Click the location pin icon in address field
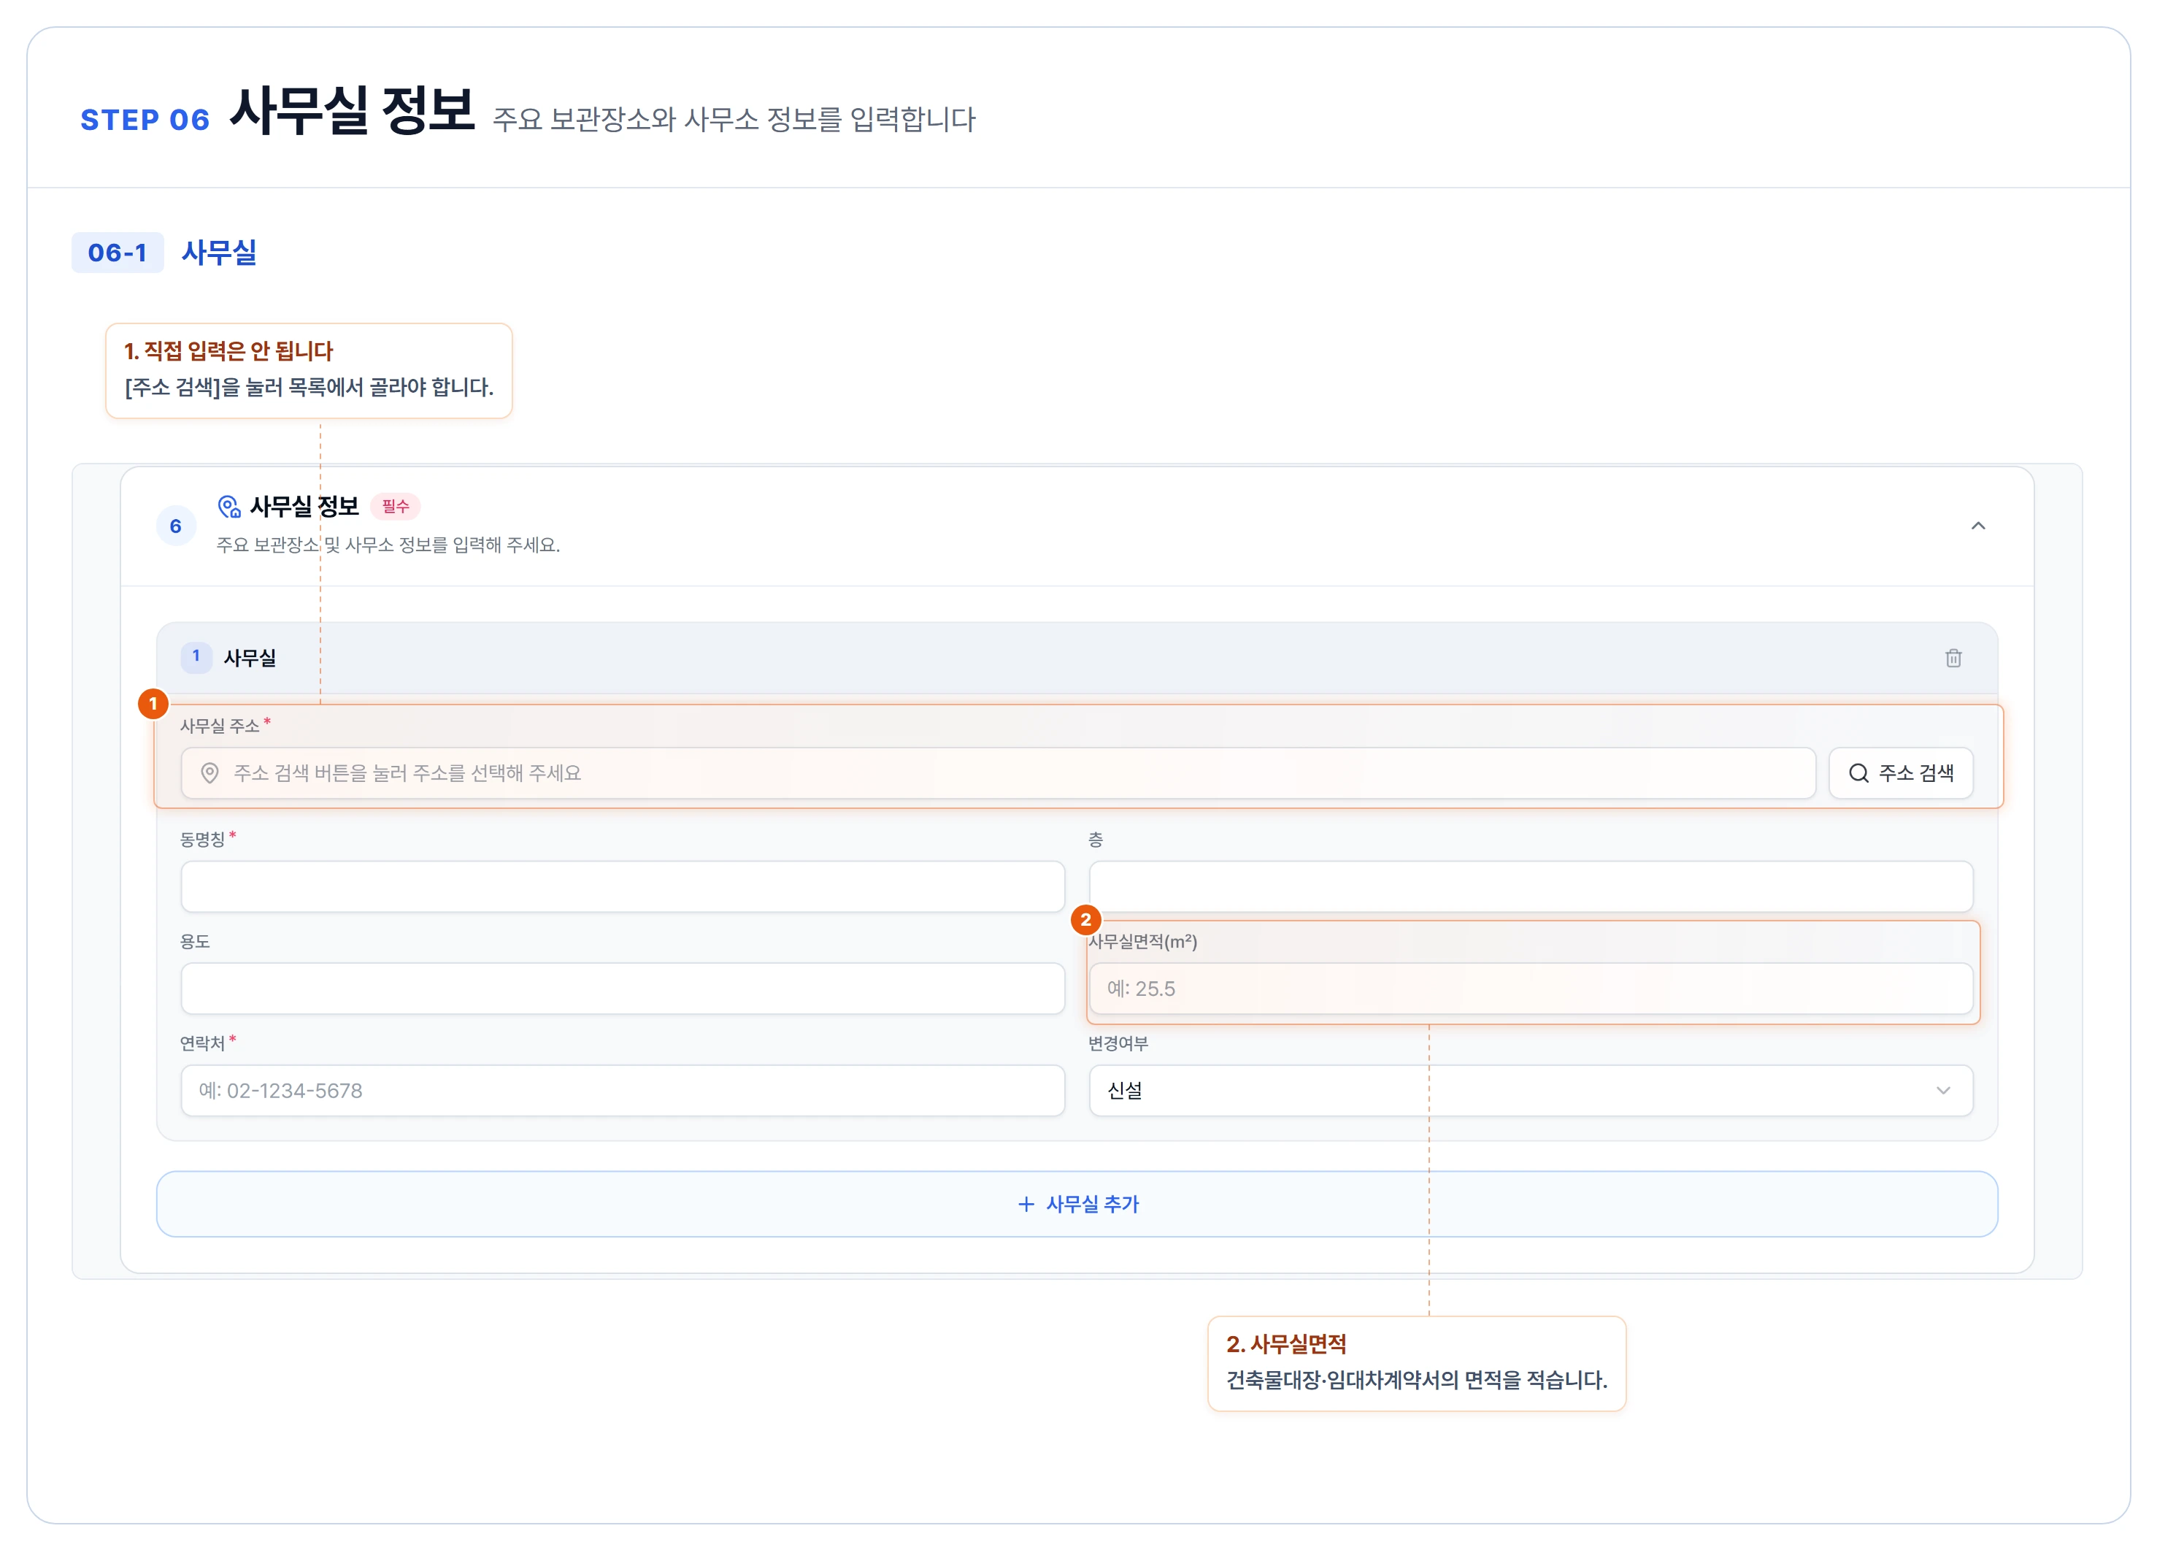Screen dimensions: 2157x1550 click(210, 774)
